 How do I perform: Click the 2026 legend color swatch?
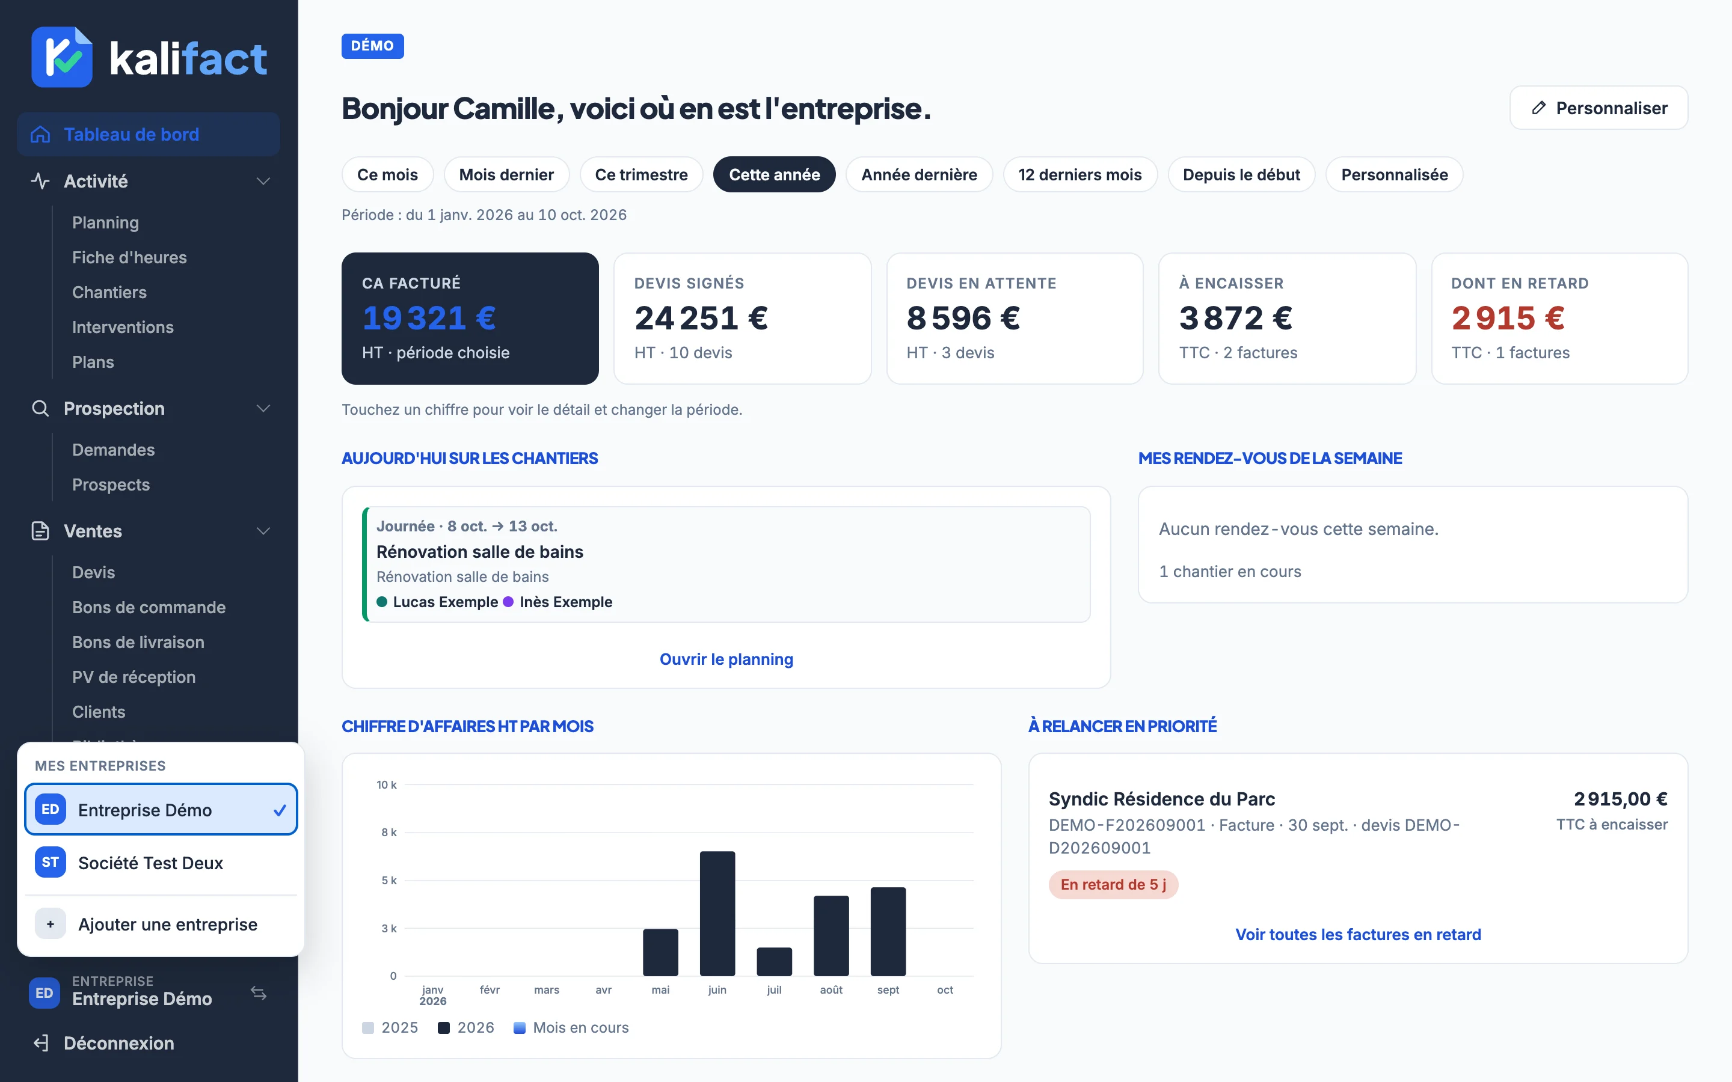pos(444,1028)
